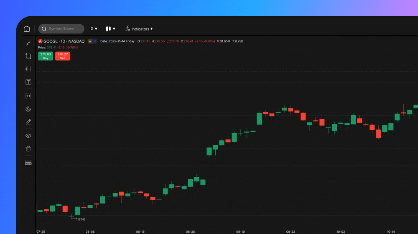
Task: Click the ruler icon in sidebar
Action: 28,163
